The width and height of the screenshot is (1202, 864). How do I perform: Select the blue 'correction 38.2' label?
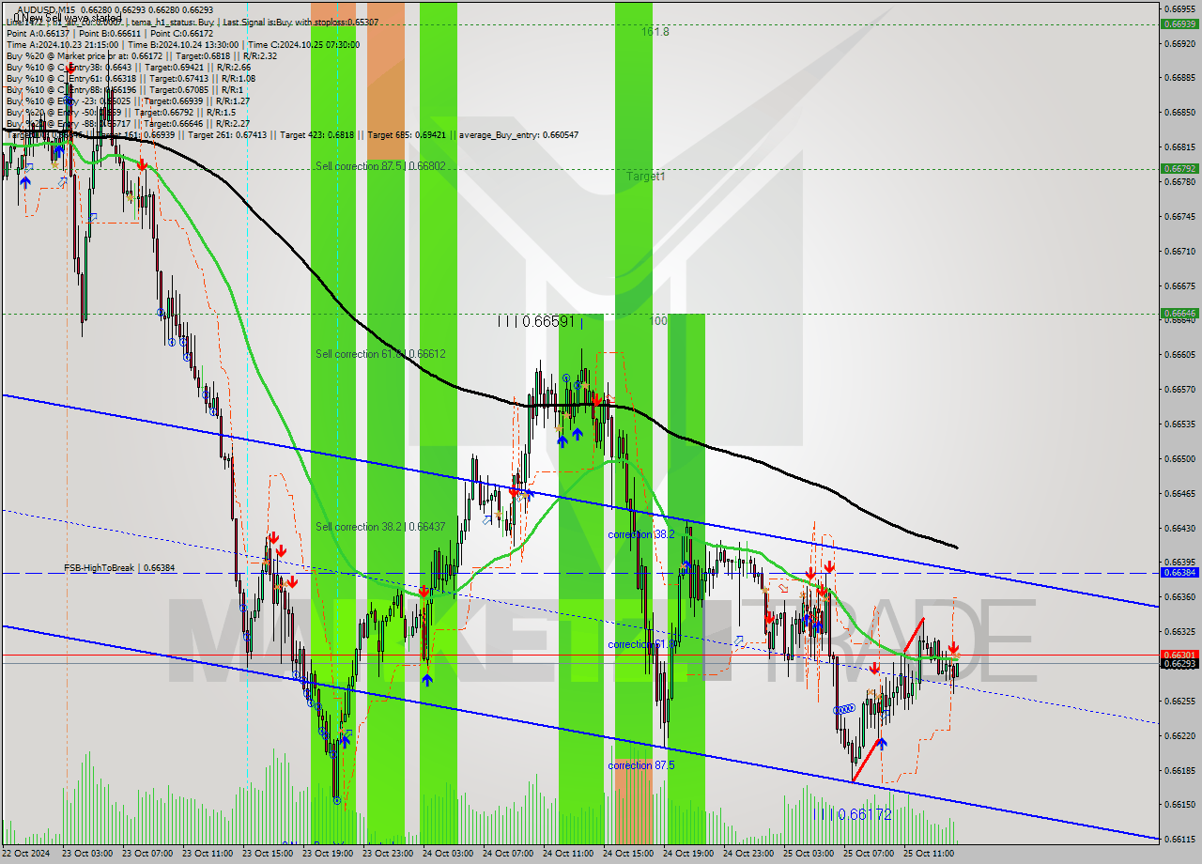click(642, 534)
